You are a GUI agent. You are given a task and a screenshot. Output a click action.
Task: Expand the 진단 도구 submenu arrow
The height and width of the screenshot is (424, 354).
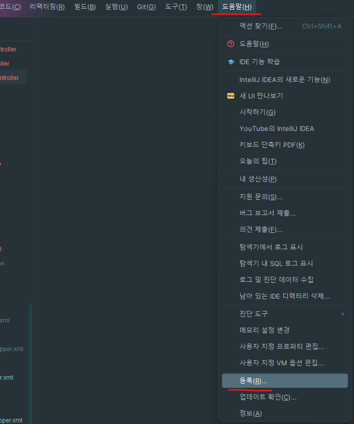(343, 314)
